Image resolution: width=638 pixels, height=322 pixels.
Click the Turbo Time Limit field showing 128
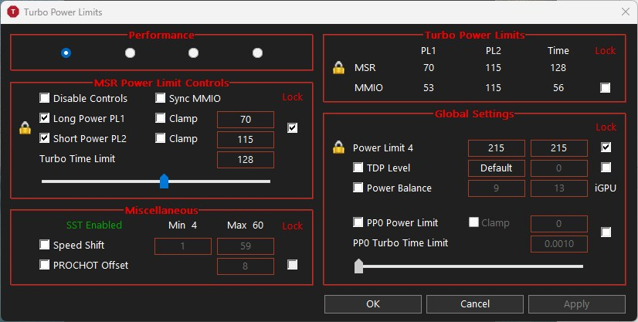coord(246,159)
